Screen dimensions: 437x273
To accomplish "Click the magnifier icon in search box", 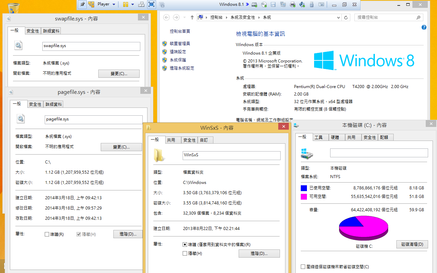I will pos(419,17).
